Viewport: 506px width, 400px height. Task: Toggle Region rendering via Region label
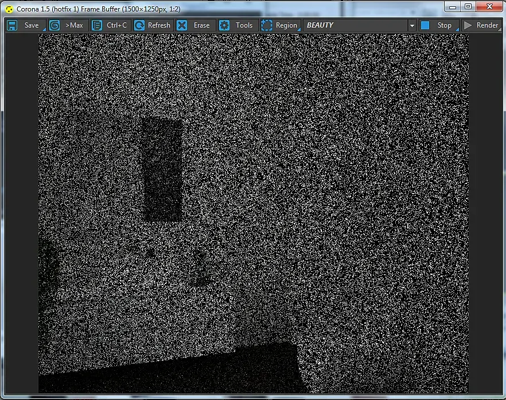tap(286, 25)
